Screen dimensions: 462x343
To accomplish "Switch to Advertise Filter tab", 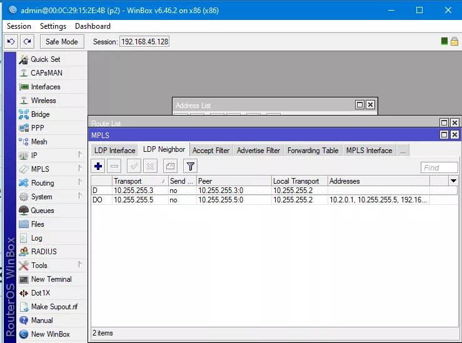I will 258,150.
